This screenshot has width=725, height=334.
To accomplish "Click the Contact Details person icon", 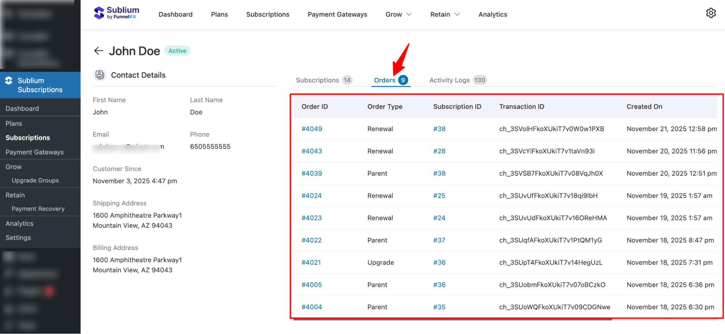I will pyautogui.click(x=99, y=75).
